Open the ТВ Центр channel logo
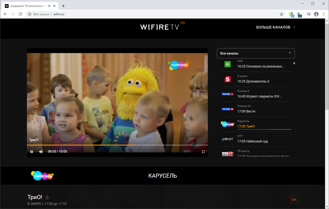The image size is (329, 209). pos(227,154)
